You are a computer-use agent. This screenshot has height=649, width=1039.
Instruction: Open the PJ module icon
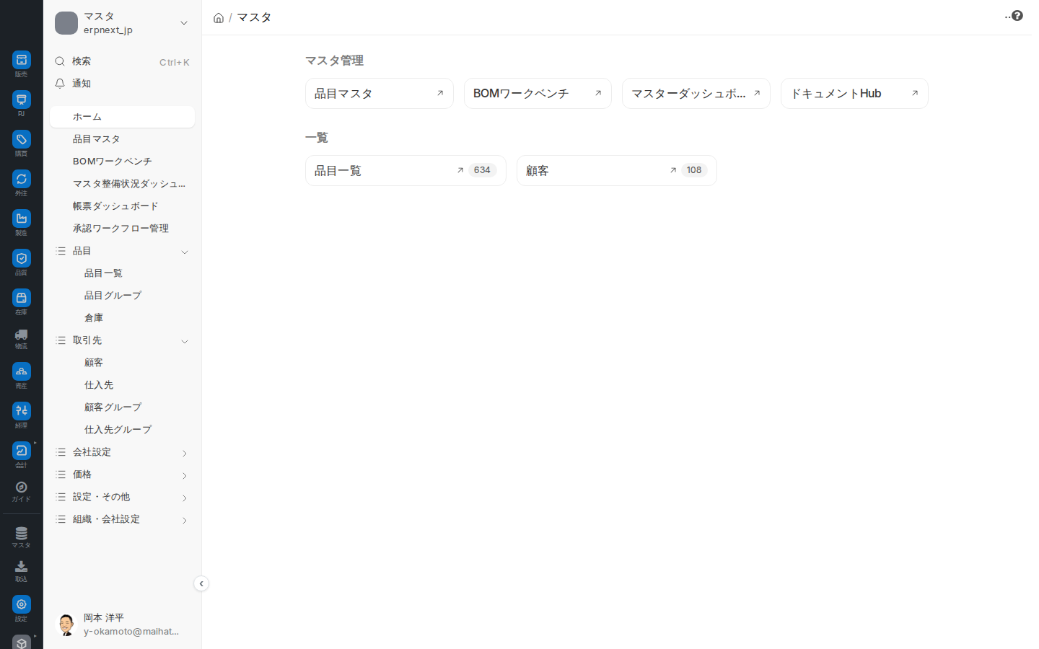(22, 100)
